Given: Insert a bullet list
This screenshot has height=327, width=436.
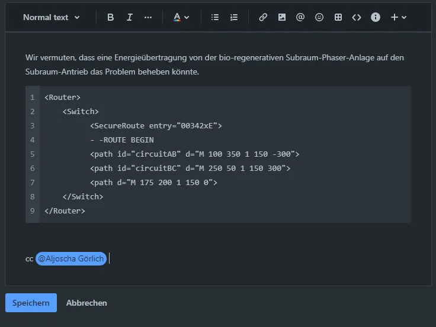Looking at the screenshot, I should click(214, 18).
